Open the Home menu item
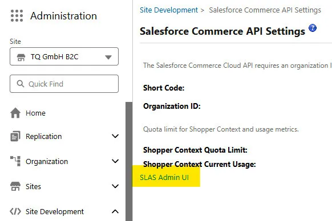 click(x=35, y=113)
